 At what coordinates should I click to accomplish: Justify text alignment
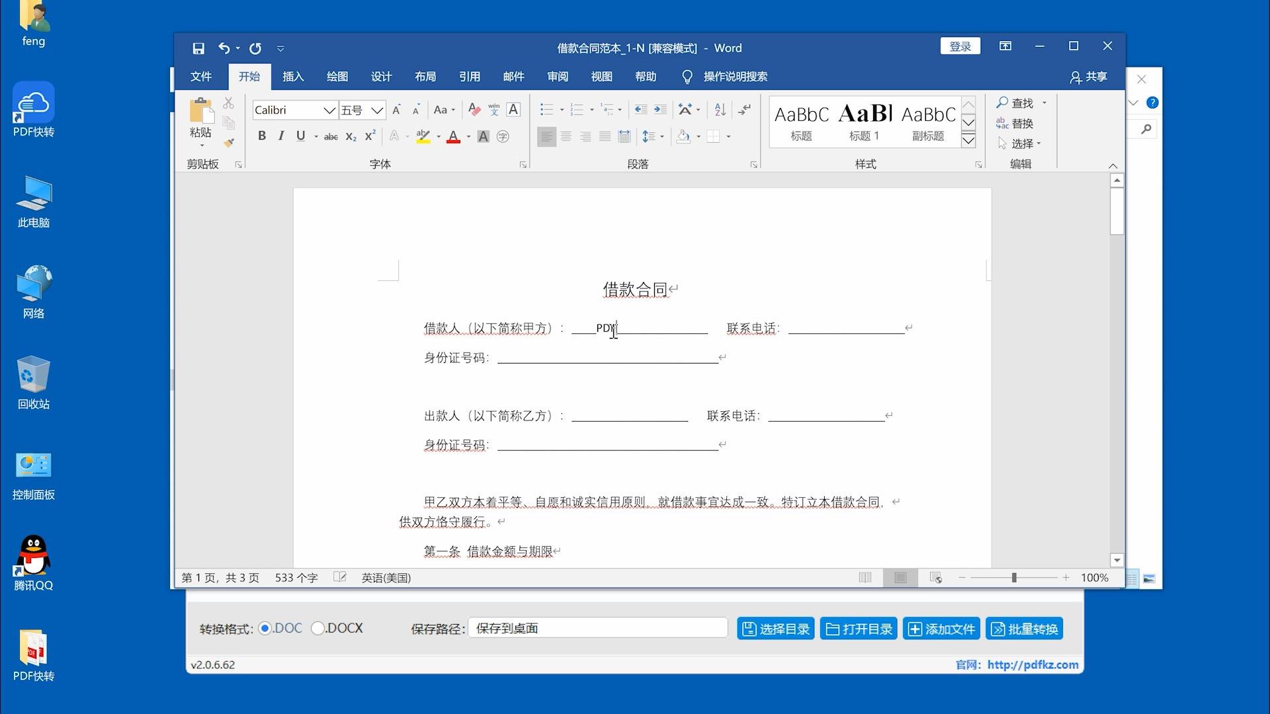605,137
